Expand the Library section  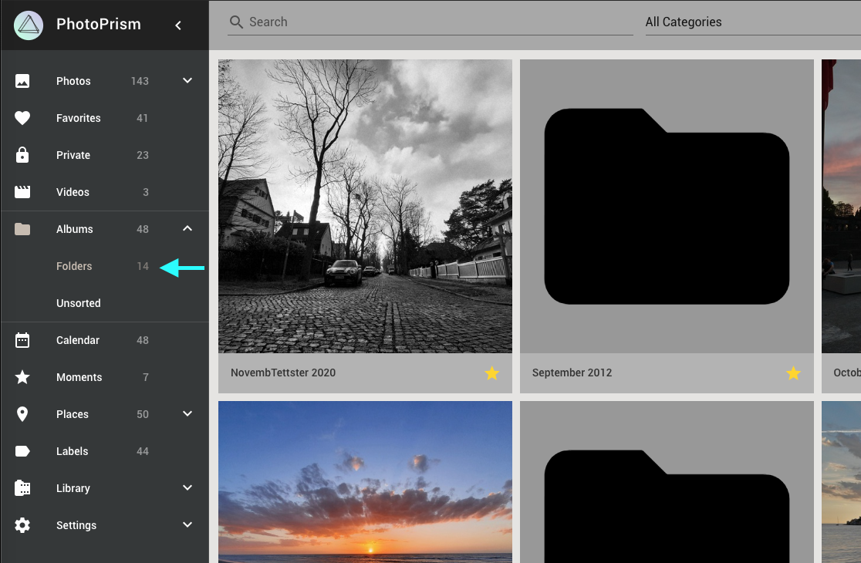pos(187,487)
